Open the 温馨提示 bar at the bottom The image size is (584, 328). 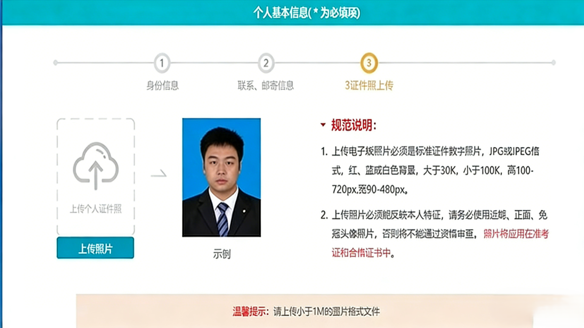point(306,312)
